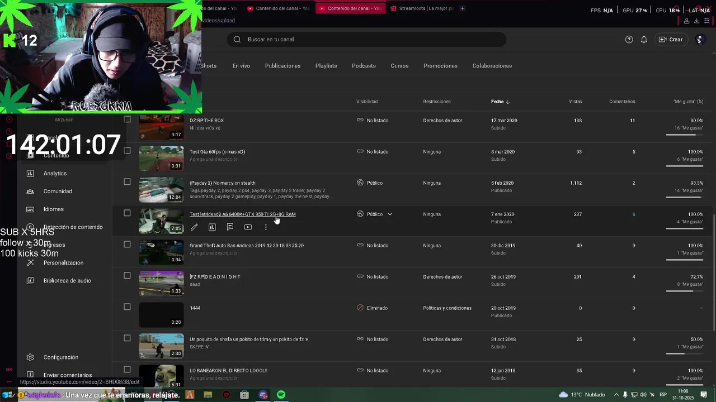Click the Comunidad sidebar icon
The image size is (716, 402).
[30, 192]
